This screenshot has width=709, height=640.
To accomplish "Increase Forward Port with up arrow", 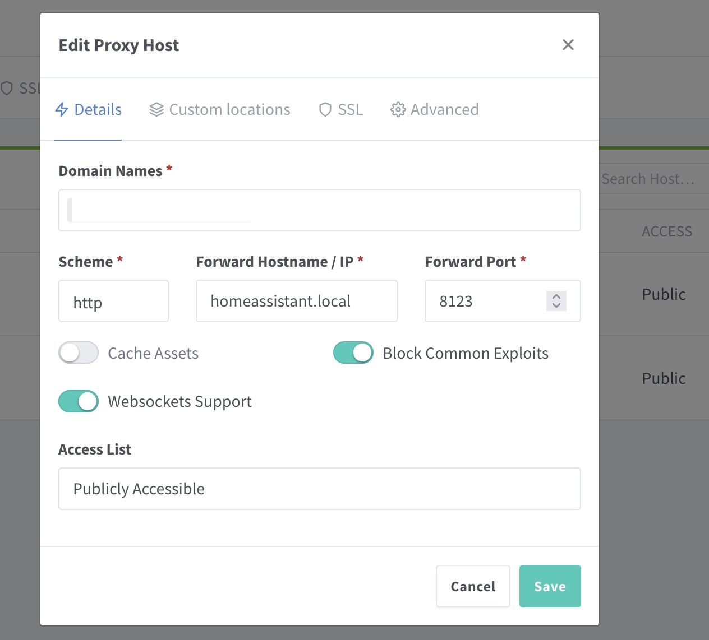I will coord(556,296).
